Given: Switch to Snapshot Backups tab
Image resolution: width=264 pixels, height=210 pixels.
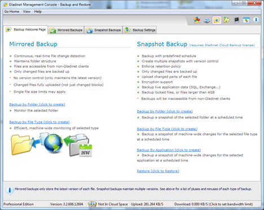Looking at the screenshot, I should pyautogui.click(x=104, y=30).
